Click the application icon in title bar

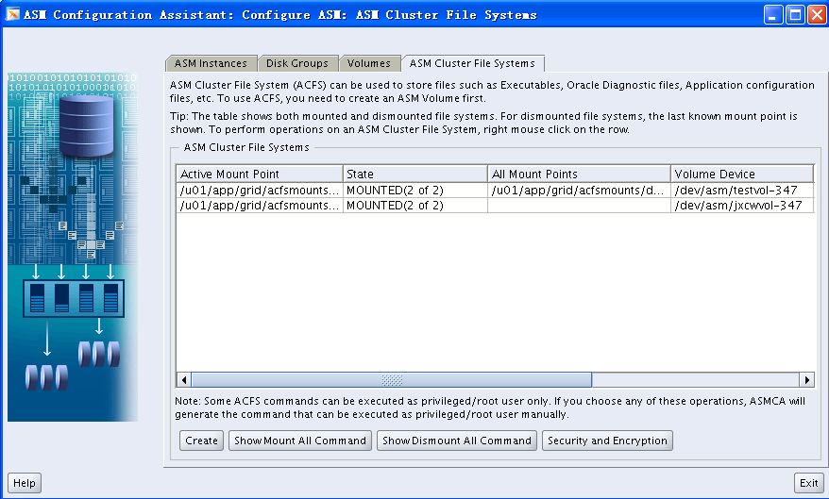pos(12,14)
